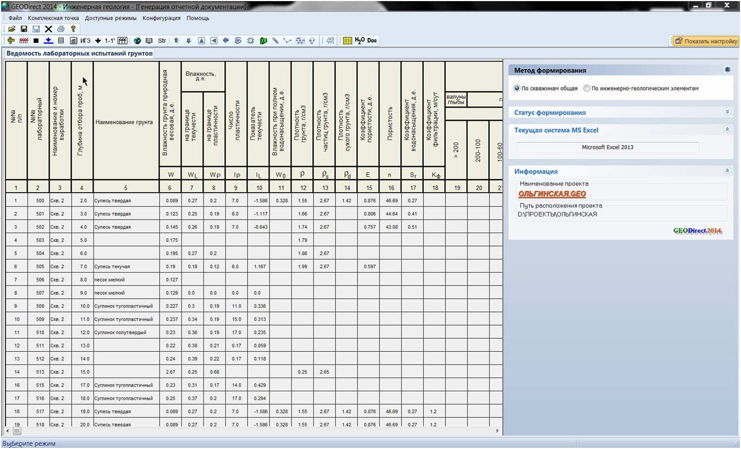Image resolution: width=741 pixels, height=449 pixels.
Task: Click lab number 500 cell
Action: click(38, 200)
